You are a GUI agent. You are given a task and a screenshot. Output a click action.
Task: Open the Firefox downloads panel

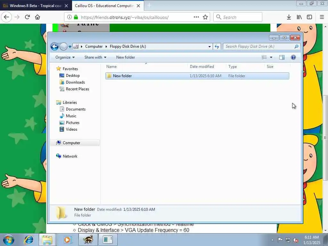tap(289, 17)
